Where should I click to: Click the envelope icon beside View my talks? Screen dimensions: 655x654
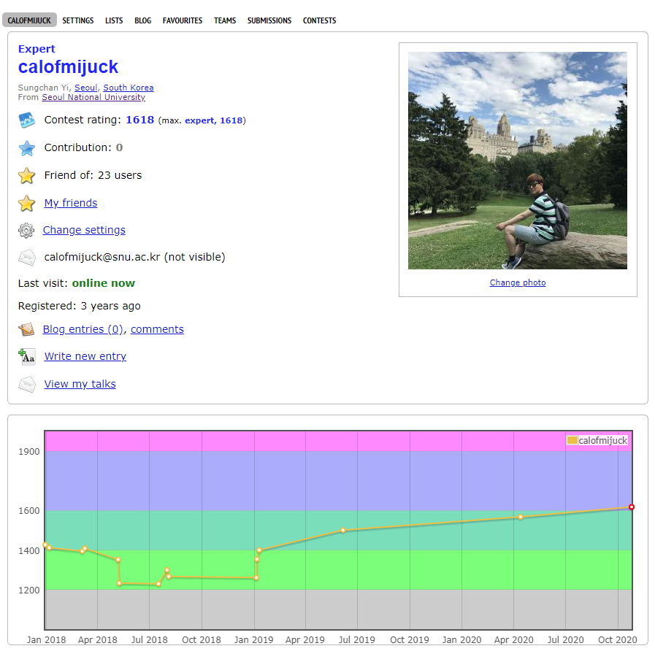coord(27,384)
